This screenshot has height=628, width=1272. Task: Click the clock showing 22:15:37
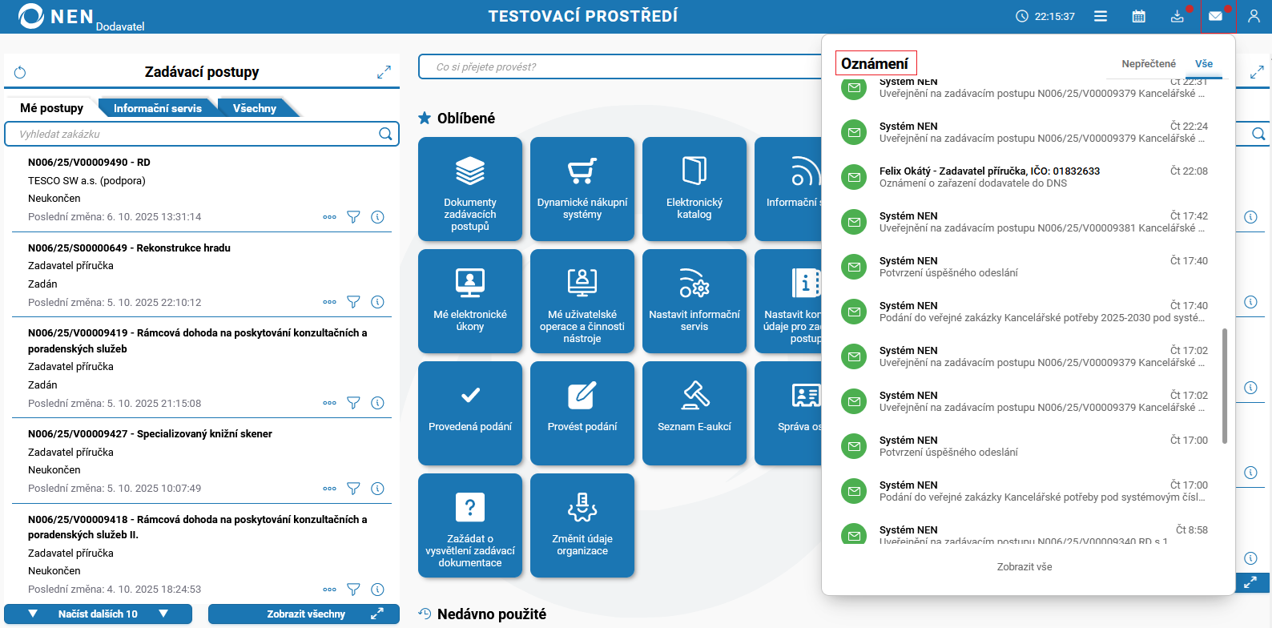tap(1045, 16)
